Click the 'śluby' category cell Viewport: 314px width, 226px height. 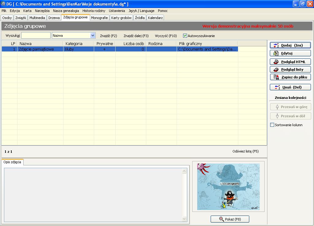78,49
